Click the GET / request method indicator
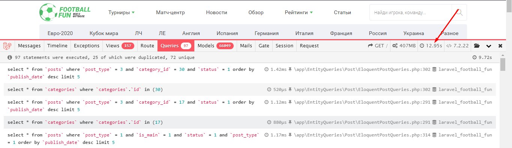The height and width of the screenshot is (148, 512). pos(378,46)
